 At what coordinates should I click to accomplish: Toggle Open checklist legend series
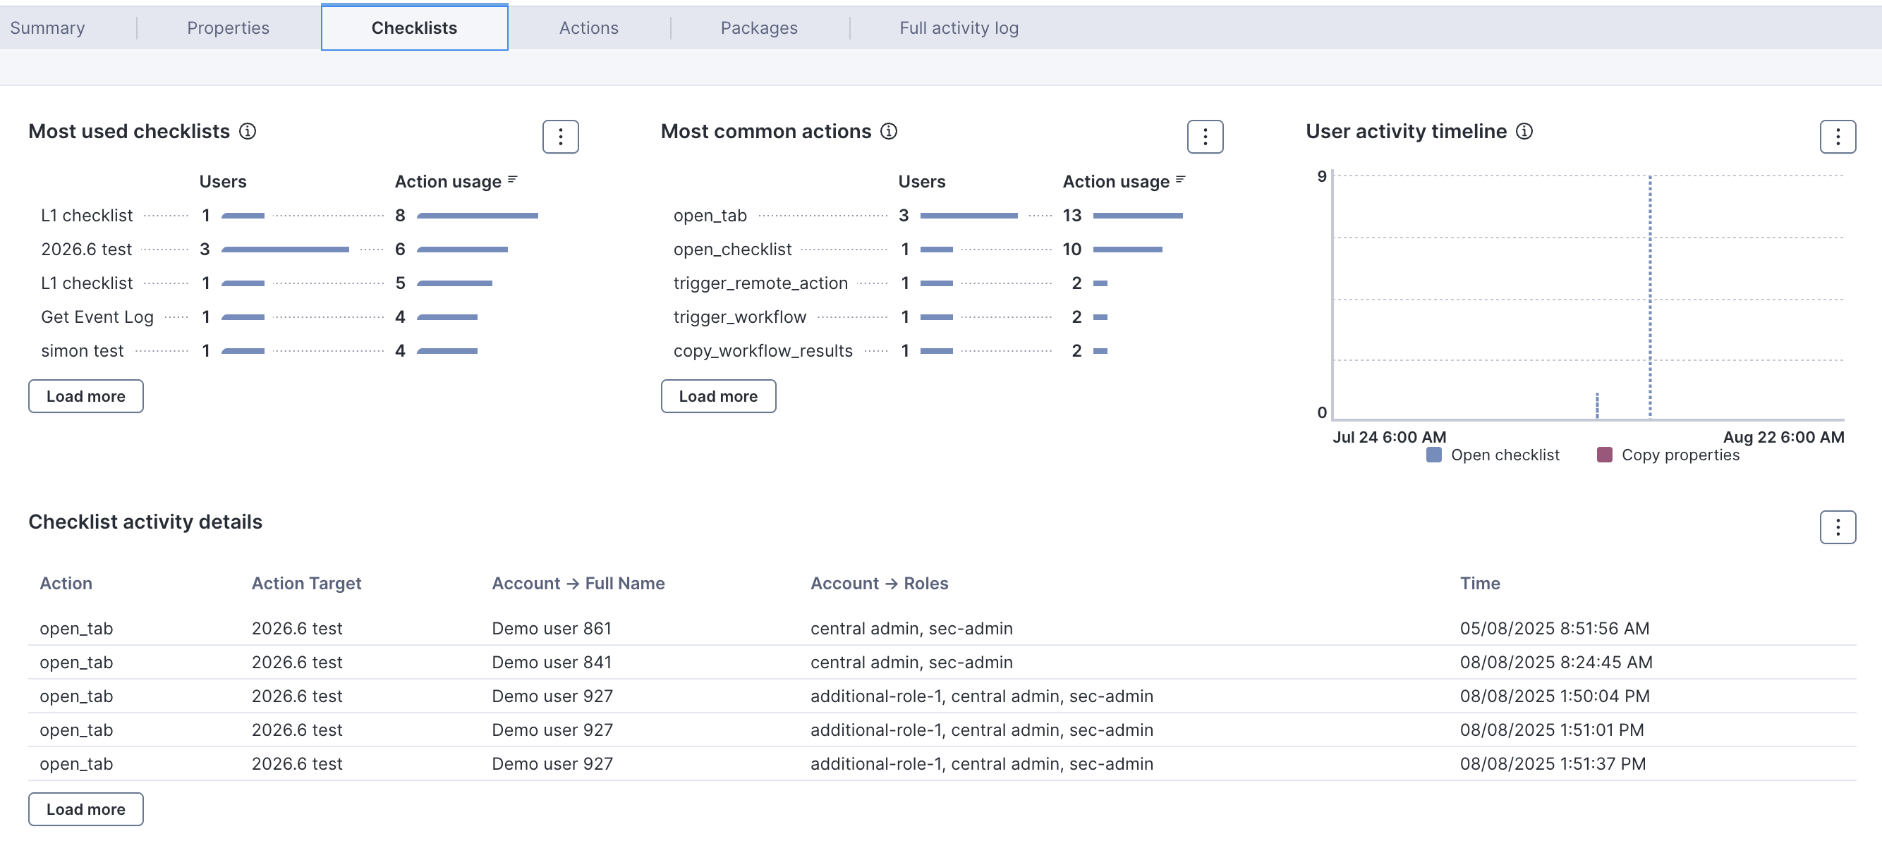point(1505,455)
